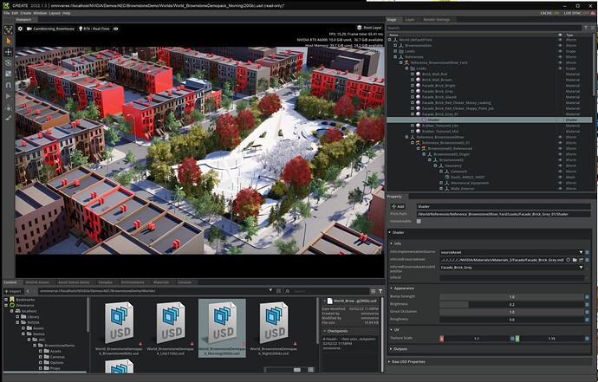Viewport: 598px width, 382px height.
Task: Expand the Outputs section
Action: pyautogui.click(x=391, y=349)
